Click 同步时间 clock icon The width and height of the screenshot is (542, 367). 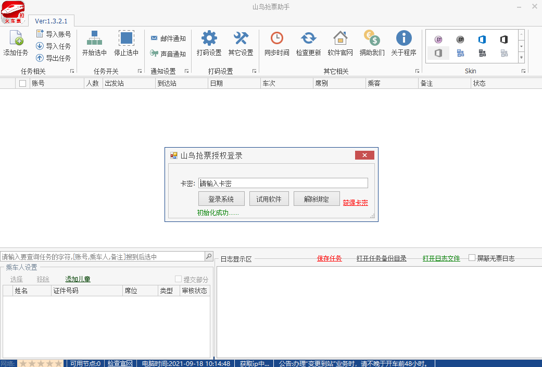[277, 38]
